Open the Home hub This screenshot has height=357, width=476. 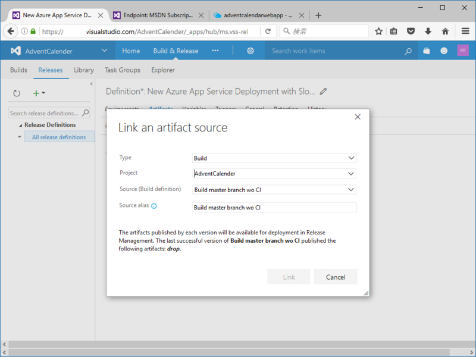(131, 51)
